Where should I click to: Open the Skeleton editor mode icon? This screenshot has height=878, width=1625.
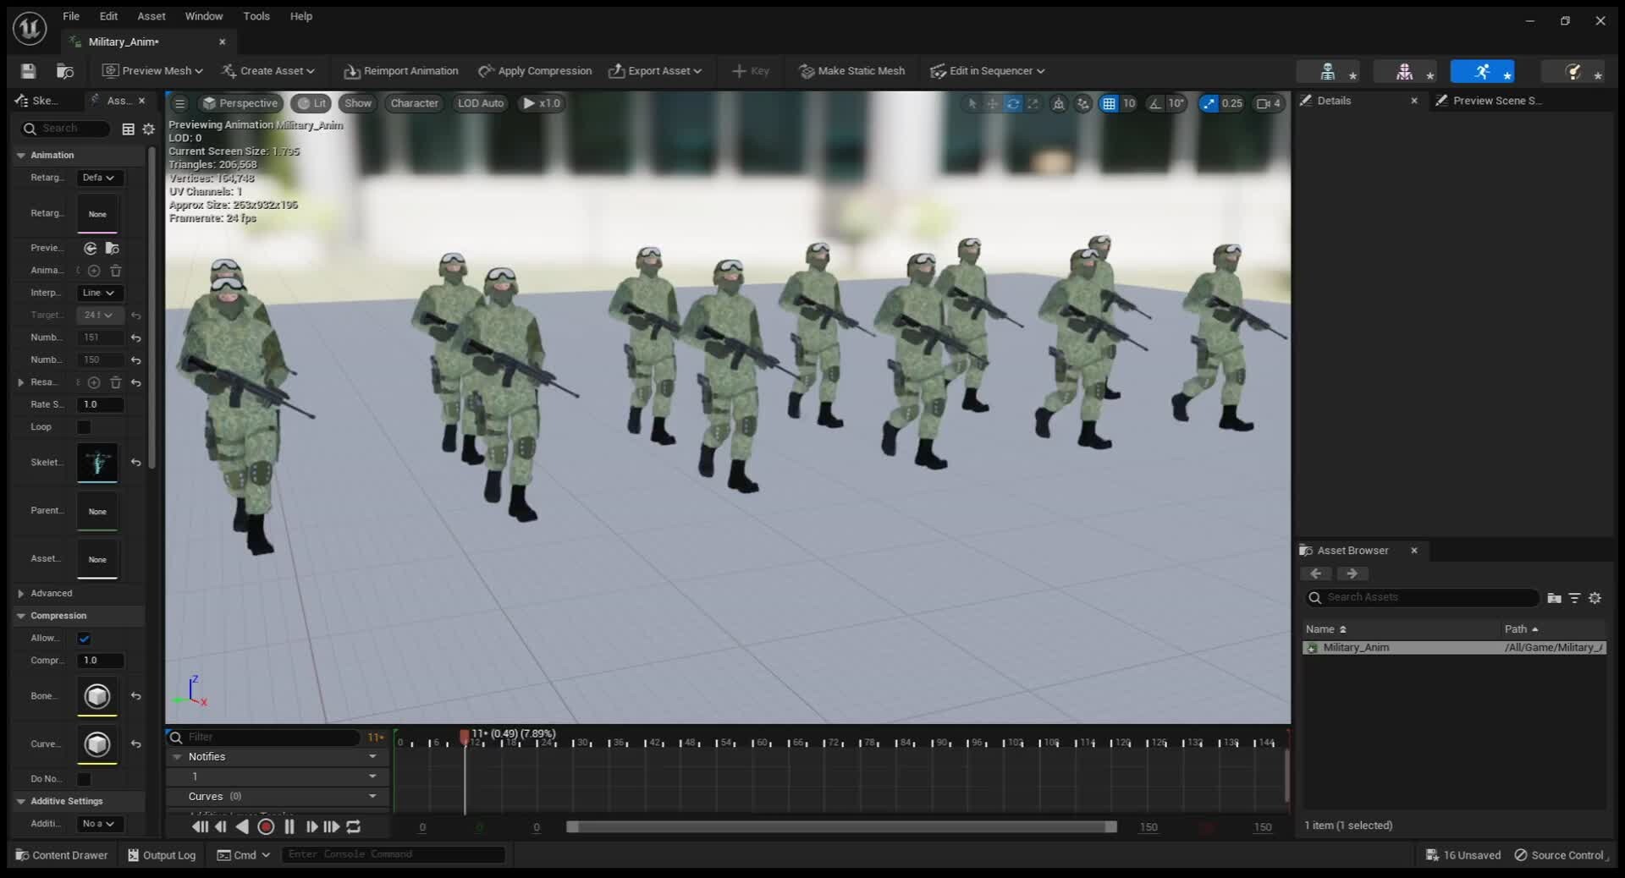(1328, 71)
